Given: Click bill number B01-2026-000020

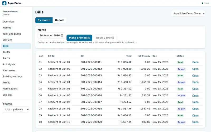Looking at the screenshot, I should click(x=91, y=122).
